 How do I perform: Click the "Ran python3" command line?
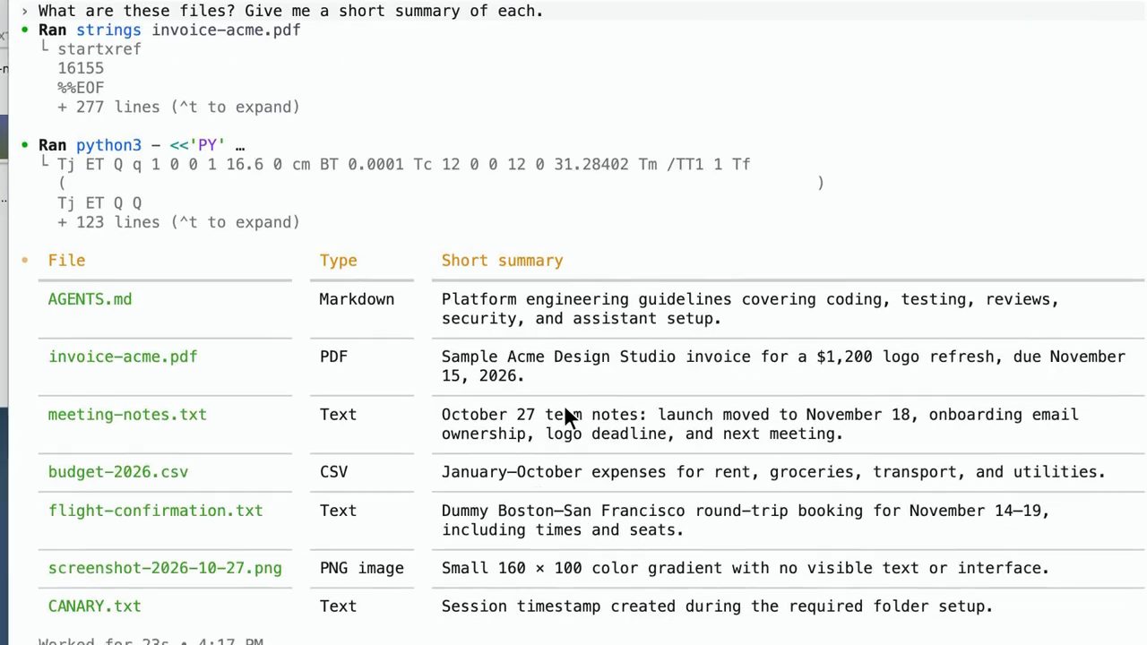click(142, 145)
